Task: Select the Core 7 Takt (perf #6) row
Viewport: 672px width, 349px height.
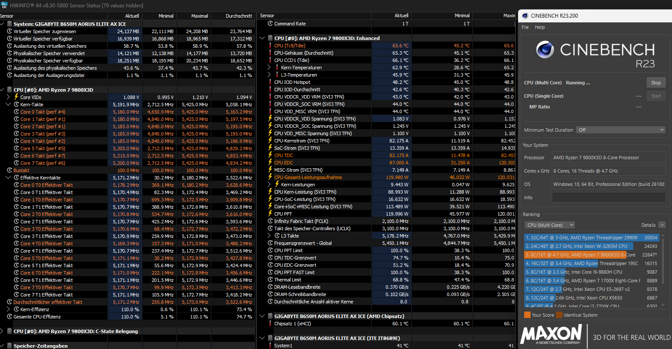Action: coord(127,163)
